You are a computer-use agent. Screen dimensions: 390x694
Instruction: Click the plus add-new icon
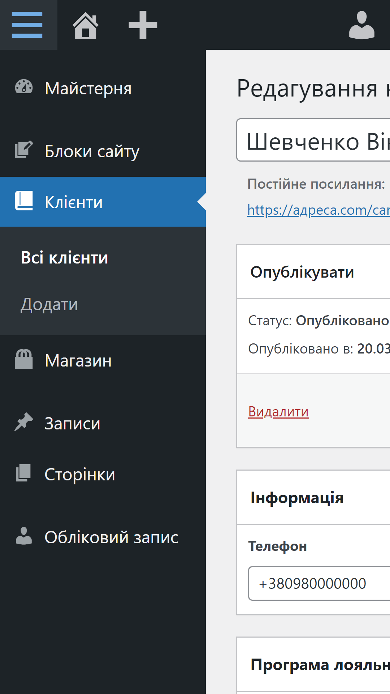click(143, 25)
